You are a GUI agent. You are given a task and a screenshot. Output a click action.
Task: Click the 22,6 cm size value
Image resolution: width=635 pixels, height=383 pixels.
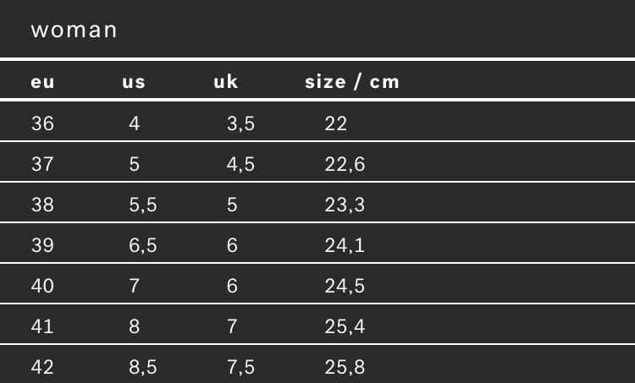pyautogui.click(x=345, y=164)
